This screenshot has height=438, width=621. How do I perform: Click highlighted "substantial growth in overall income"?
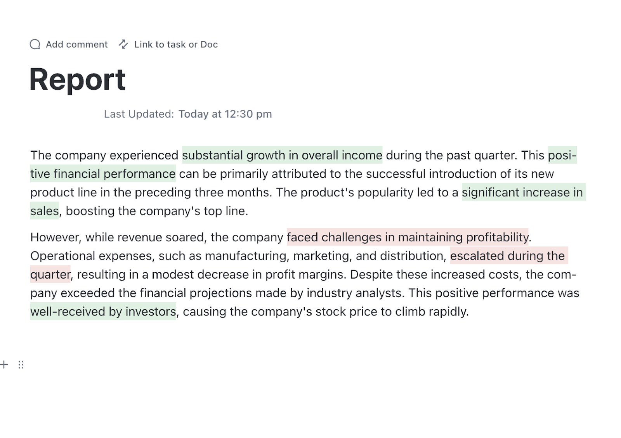pos(282,155)
